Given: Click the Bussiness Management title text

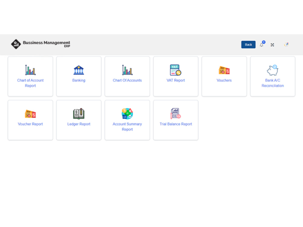Looking at the screenshot, I should 46,43.
